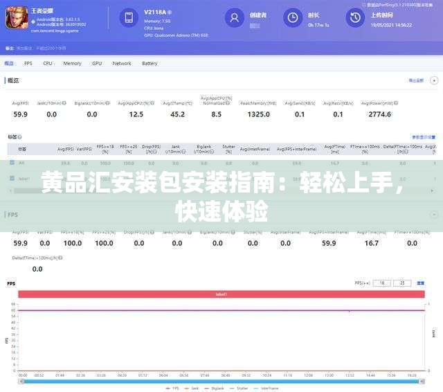Click left handle of chart time range slider
443x392 pixels.
[21, 382]
